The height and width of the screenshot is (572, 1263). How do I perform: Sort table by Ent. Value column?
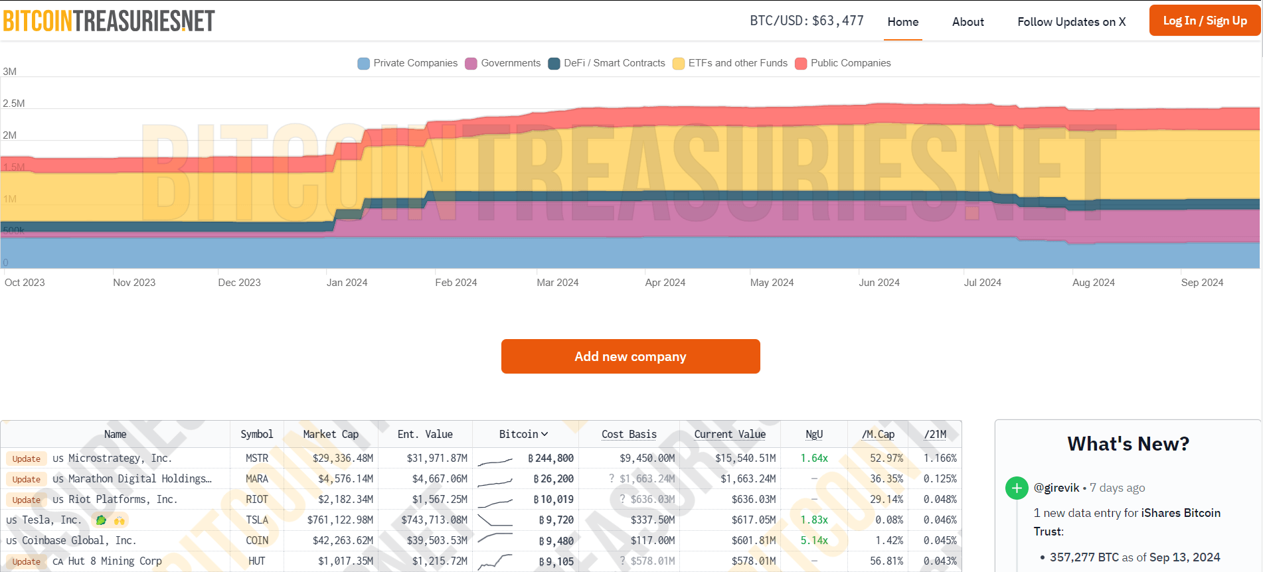tap(425, 434)
